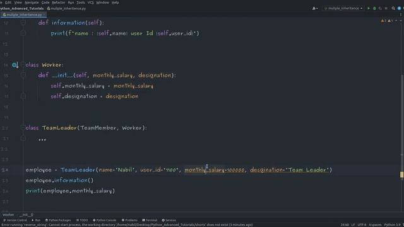The height and width of the screenshot is (227, 404).
Task: Click the print(employee.monthly_salary) line
Action: point(70,190)
